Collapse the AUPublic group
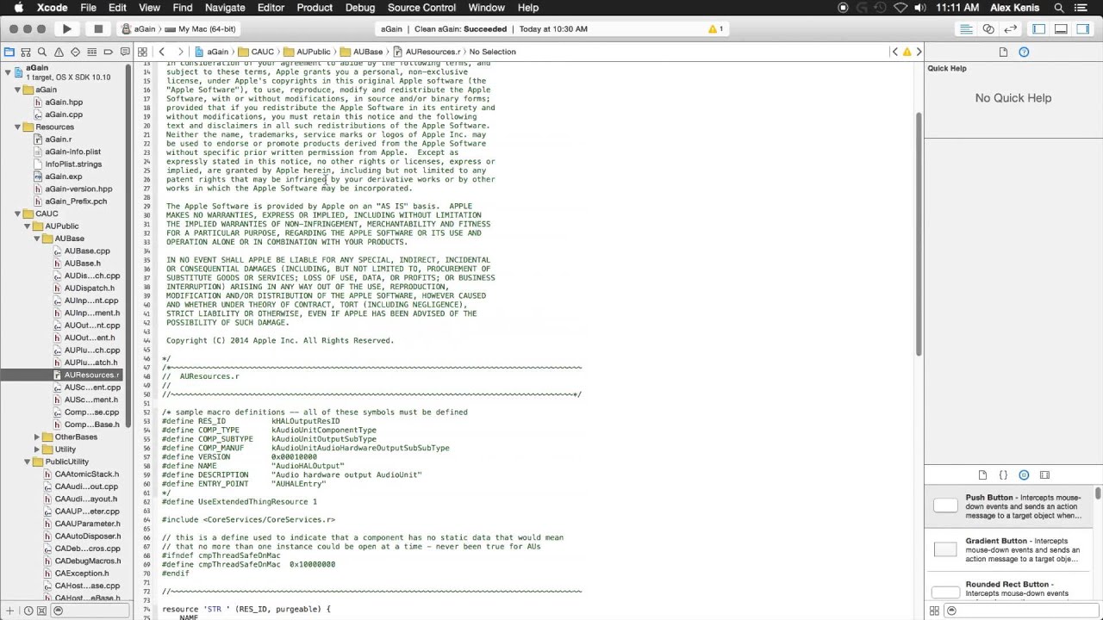Screen dimensions: 1103x620 coord(27,226)
